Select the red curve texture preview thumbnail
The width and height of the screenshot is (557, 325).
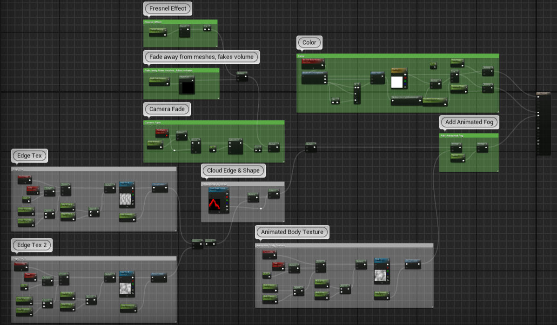[x=215, y=203]
